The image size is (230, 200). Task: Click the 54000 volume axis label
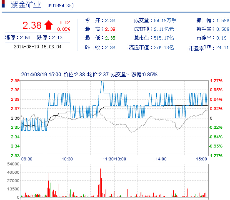[13, 164]
